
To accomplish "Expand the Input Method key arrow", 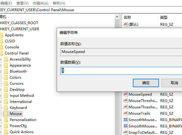I will coord(1,96).
